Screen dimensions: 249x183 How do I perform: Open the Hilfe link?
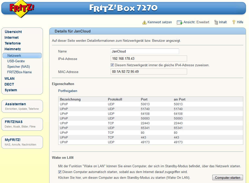[x=240, y=22]
